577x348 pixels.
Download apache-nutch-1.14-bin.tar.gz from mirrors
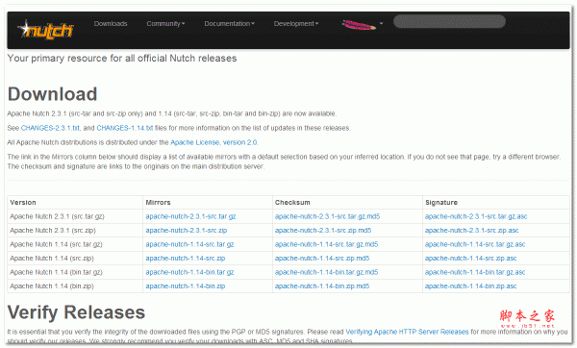[189, 272]
